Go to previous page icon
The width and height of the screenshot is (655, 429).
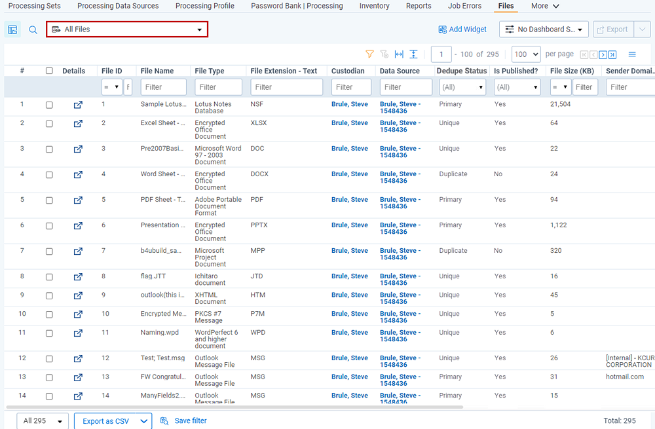[x=593, y=55]
